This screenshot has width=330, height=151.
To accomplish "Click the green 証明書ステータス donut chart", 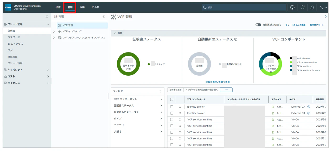I will 129,64.
